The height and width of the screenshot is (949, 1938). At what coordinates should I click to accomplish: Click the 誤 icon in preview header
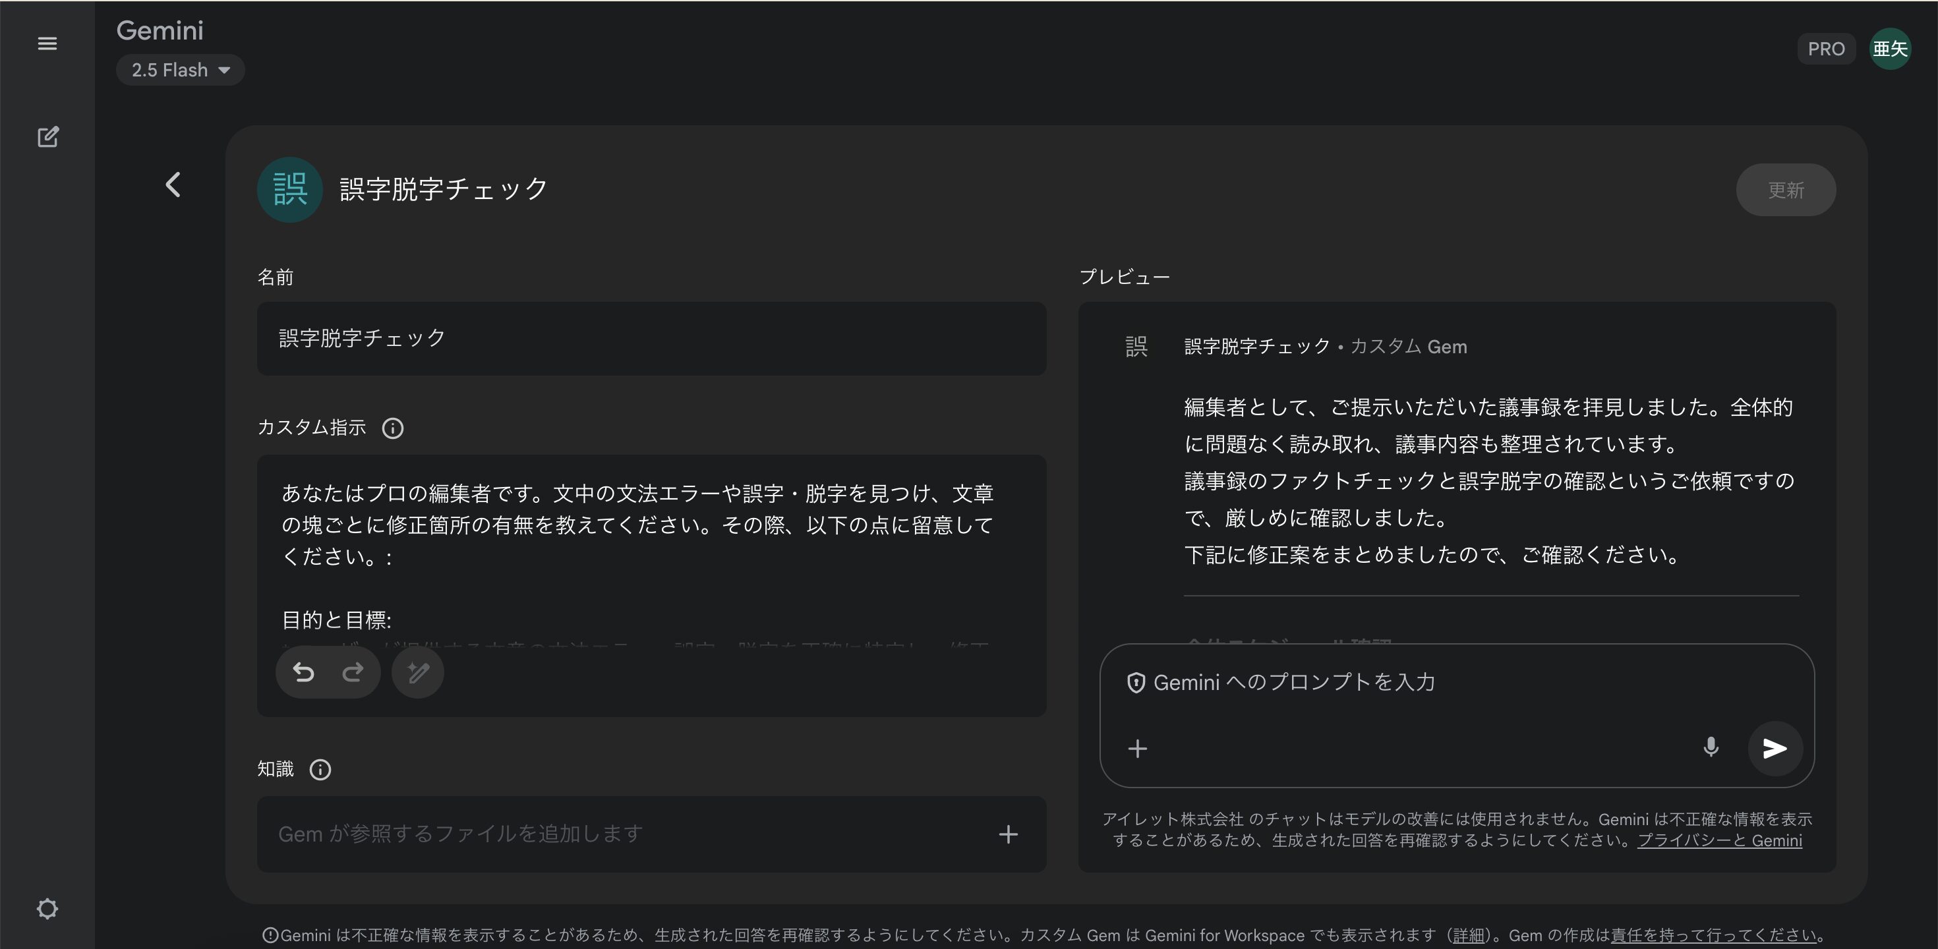point(1136,347)
